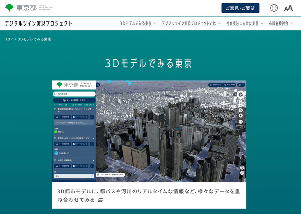Image resolution: width=301 pixels, height=214 pixels.
Task: Open 社会実装に向けた実証 menu
Action: pyautogui.click(x=245, y=23)
